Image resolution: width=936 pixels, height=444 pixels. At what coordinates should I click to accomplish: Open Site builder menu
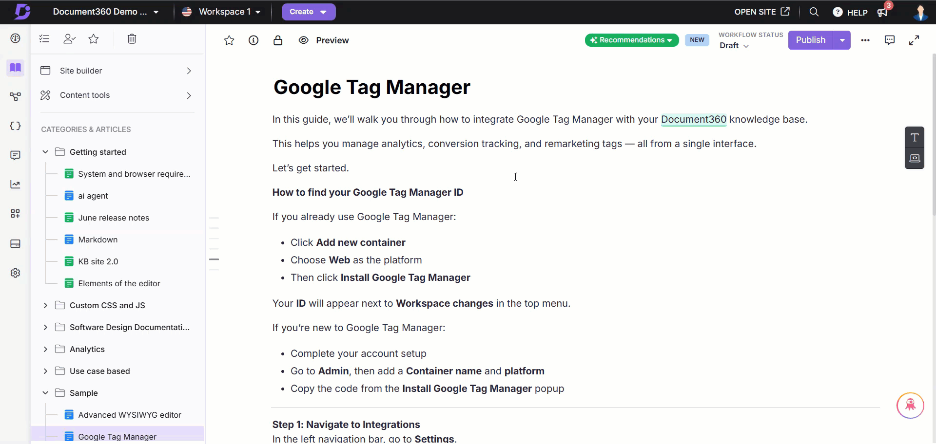pos(117,71)
